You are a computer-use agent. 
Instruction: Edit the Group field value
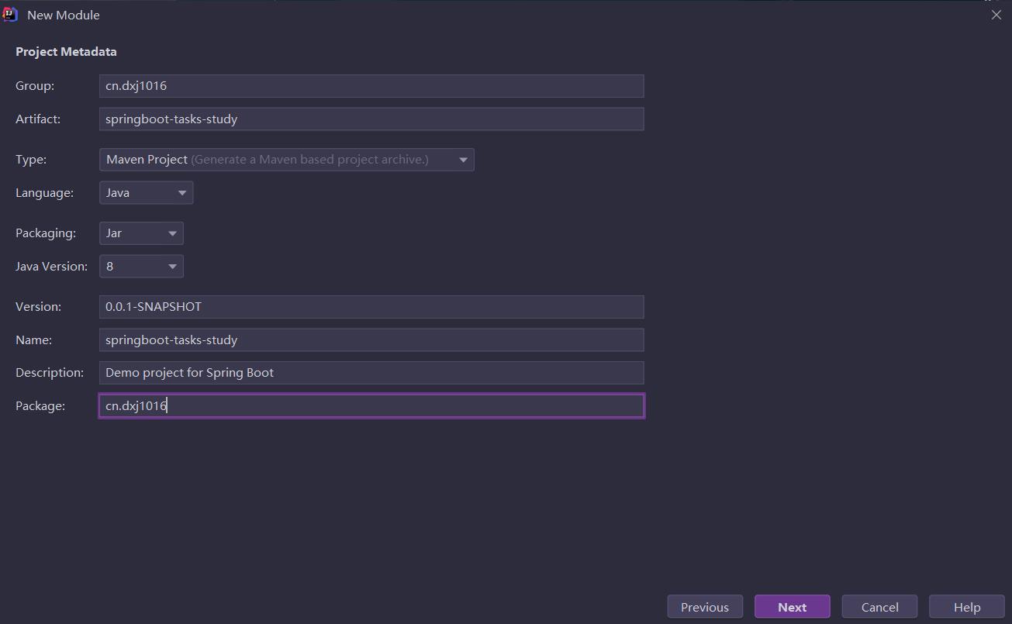click(x=371, y=86)
